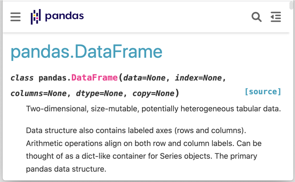Click the data=None parameter
The image size is (295, 182).
[x=144, y=78]
